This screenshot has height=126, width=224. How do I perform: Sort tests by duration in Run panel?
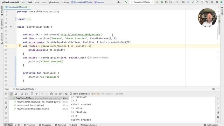[x=27, y=94]
